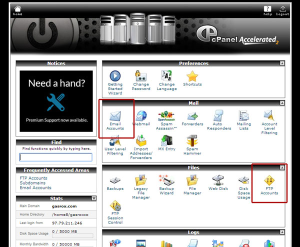Open Auto Responders
Image resolution: width=300 pixels, height=247 pixels.
219,120
